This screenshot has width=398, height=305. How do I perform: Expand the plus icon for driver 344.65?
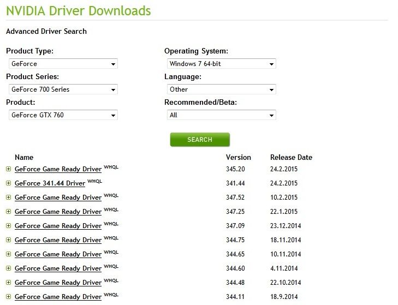(9, 254)
